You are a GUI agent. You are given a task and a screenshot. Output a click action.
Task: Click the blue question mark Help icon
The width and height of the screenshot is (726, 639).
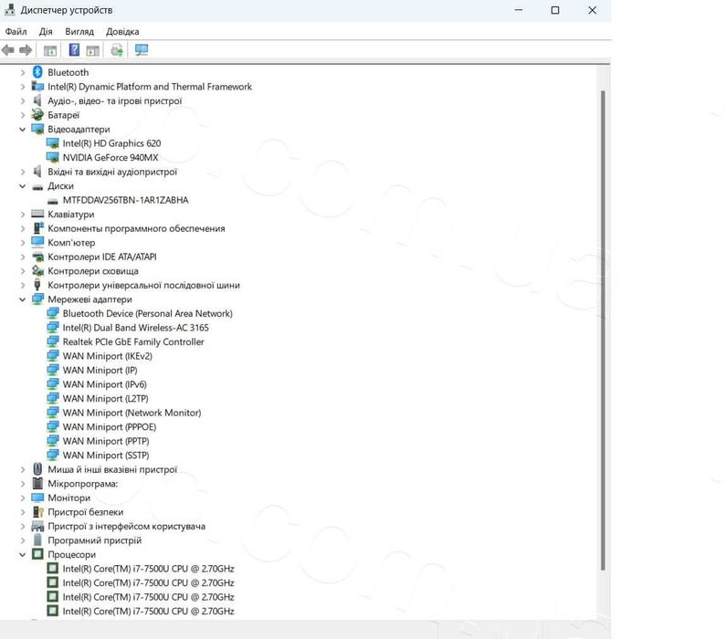coord(74,50)
